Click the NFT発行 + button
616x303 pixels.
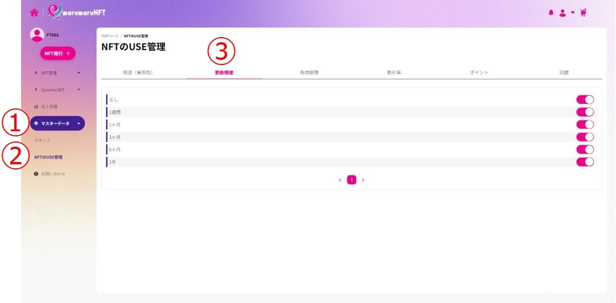coord(57,54)
